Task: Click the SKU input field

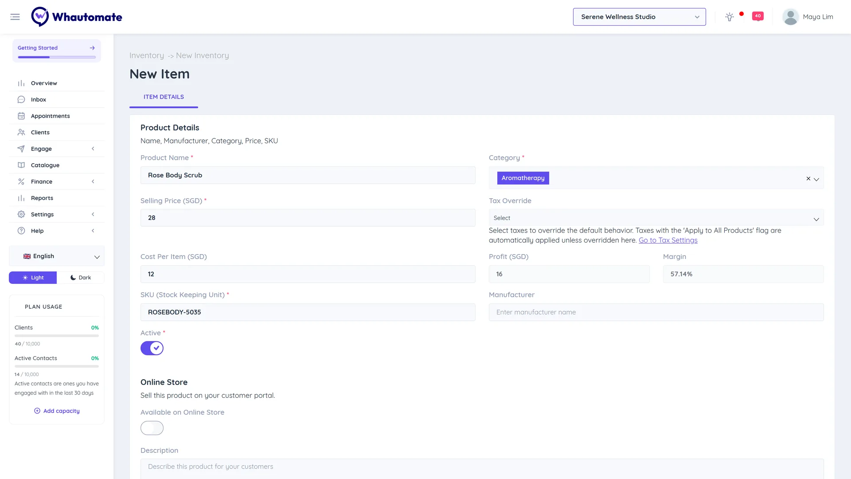Action: pyautogui.click(x=308, y=313)
